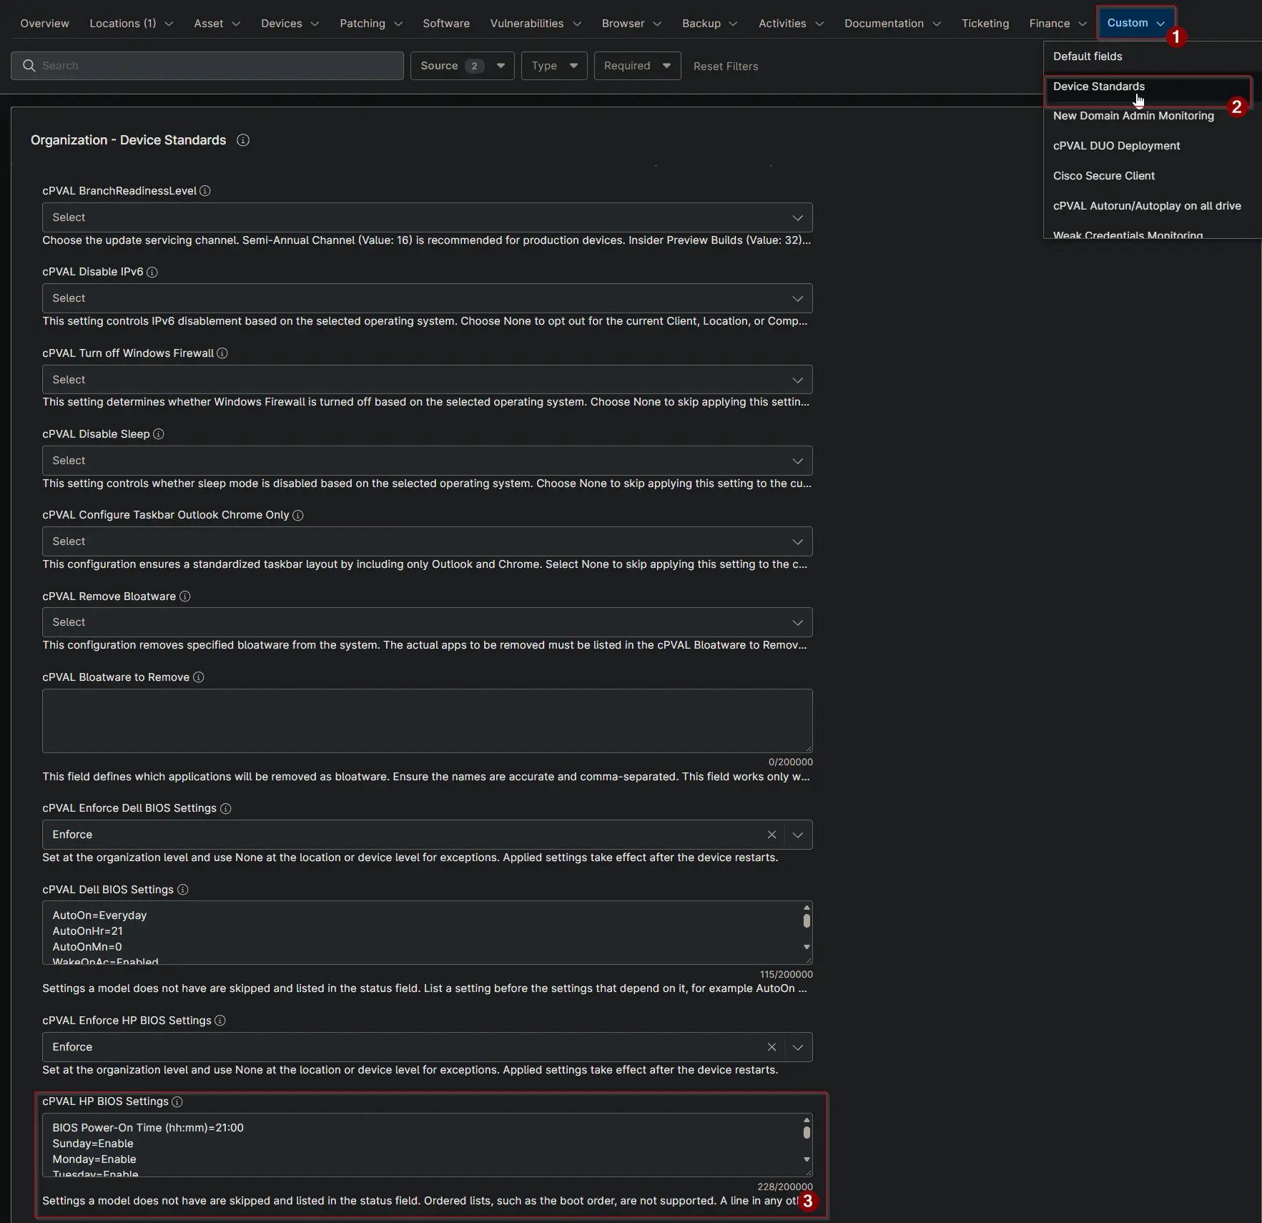Click inside the Search input field

207,66
